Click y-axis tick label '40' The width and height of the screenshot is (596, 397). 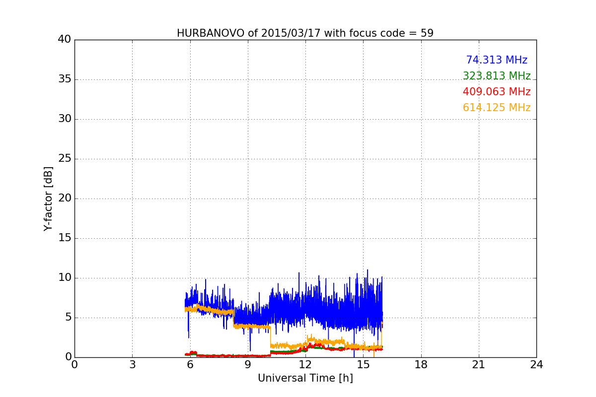click(x=65, y=40)
